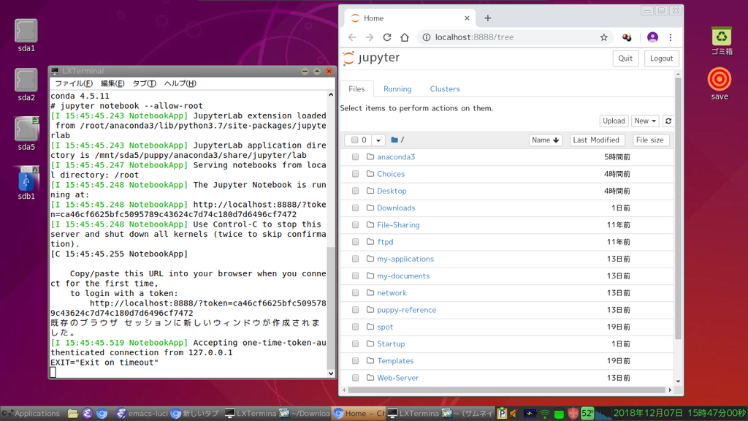Click the colorful extension icon in browser toolbar

pyautogui.click(x=627, y=37)
